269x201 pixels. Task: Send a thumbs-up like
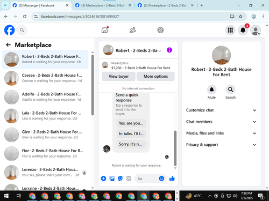click(x=172, y=178)
